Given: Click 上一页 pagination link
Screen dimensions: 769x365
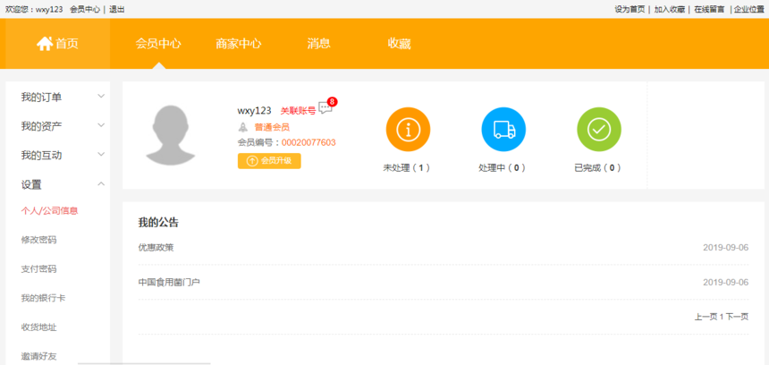Looking at the screenshot, I should 706,317.
